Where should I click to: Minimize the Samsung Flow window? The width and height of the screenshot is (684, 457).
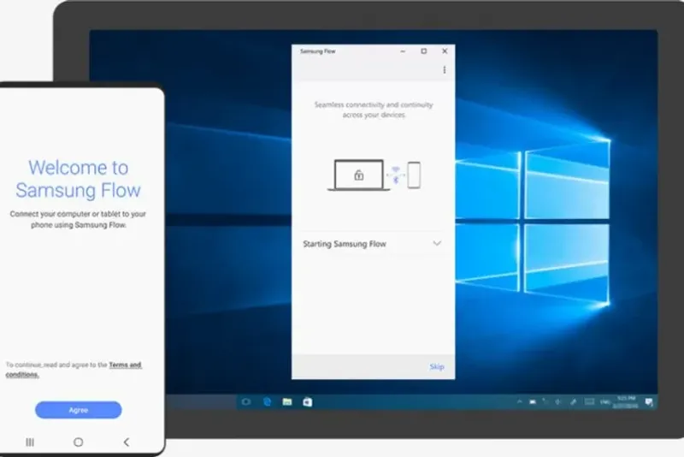pos(403,51)
